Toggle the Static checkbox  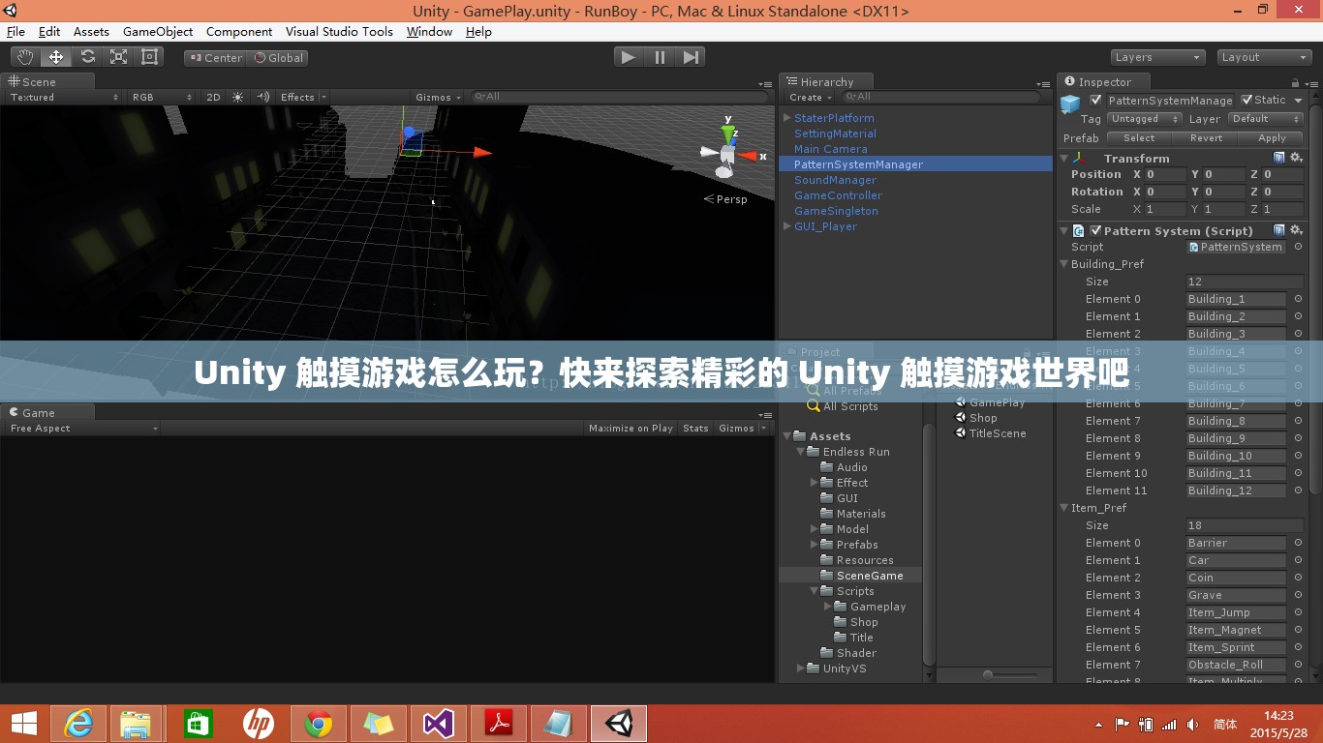[x=1247, y=100]
